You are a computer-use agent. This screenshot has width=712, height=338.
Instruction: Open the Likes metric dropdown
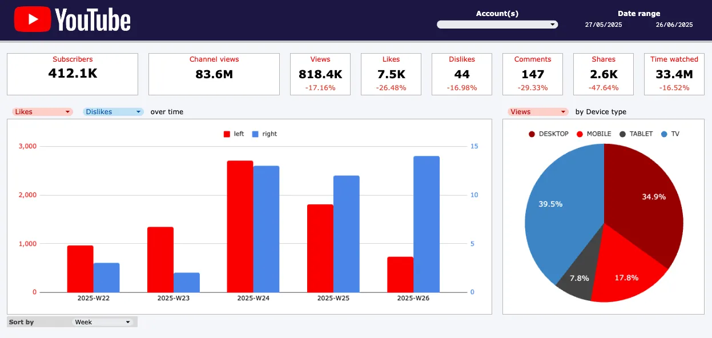click(x=42, y=112)
